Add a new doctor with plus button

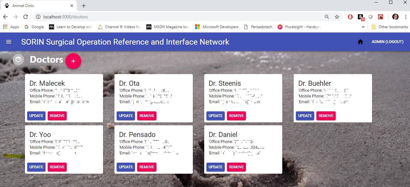[x=73, y=61]
